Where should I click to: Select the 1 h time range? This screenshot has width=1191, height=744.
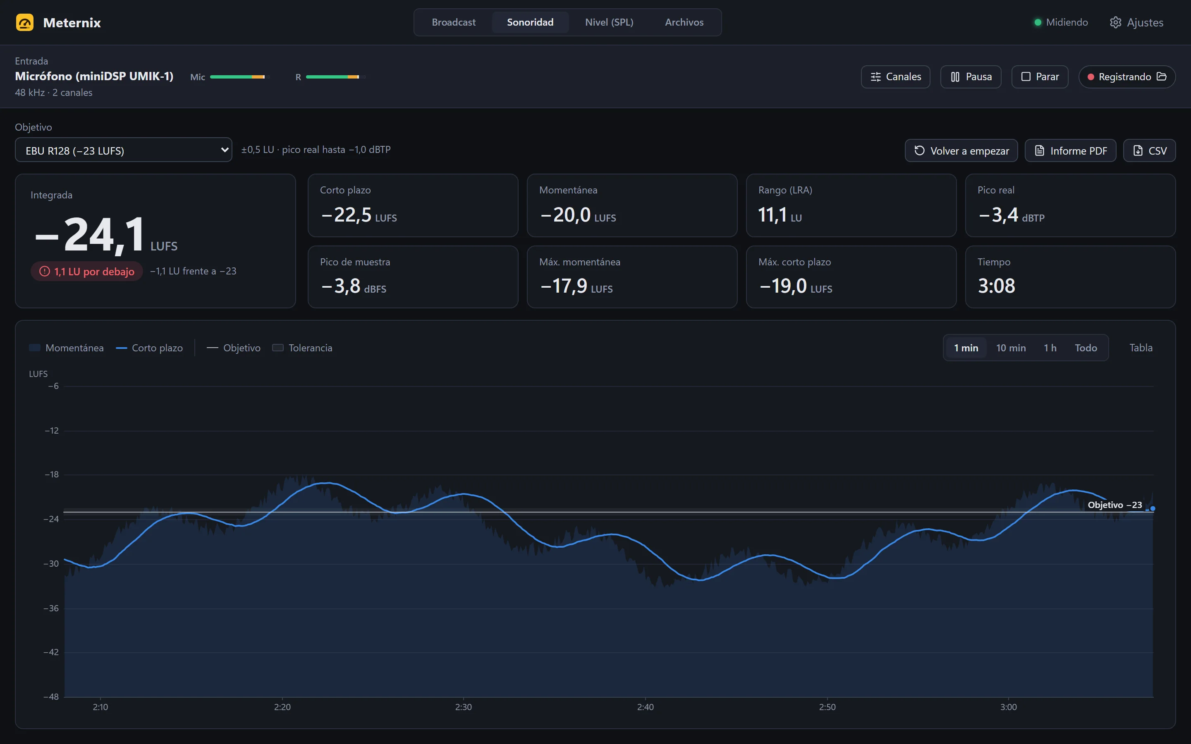[1050, 348]
